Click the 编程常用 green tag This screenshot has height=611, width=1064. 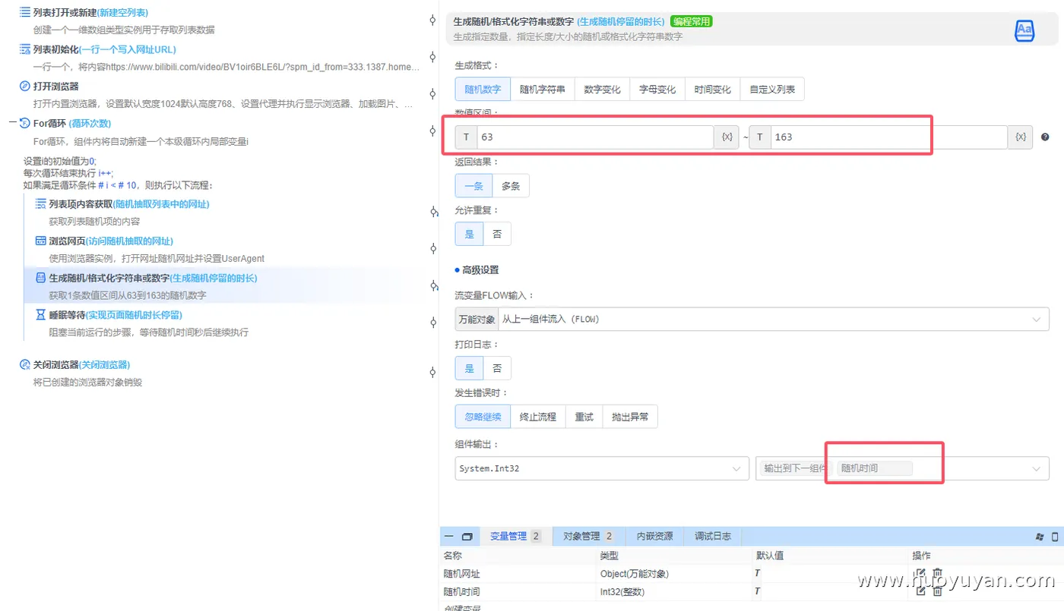[691, 21]
